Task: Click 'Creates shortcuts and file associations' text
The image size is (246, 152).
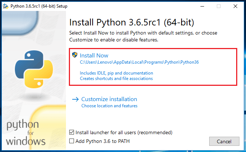Action: [x=116, y=79]
